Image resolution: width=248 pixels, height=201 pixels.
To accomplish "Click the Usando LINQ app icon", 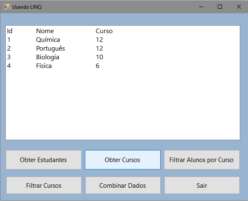I will (7, 7).
